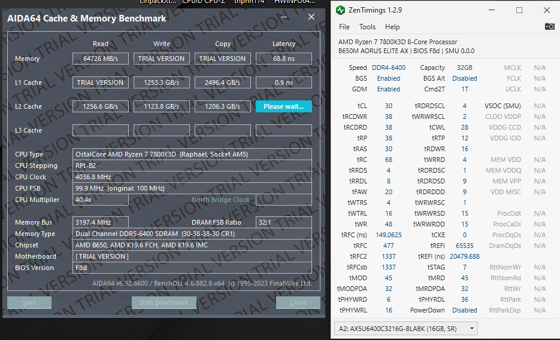Screen dimensions: 560x340
Task: Click the Memory Bus value 3197.4 MHz
Action: point(101,222)
